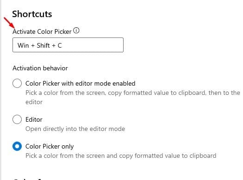Focus the Win + Shift + C shortcut box

68,45
